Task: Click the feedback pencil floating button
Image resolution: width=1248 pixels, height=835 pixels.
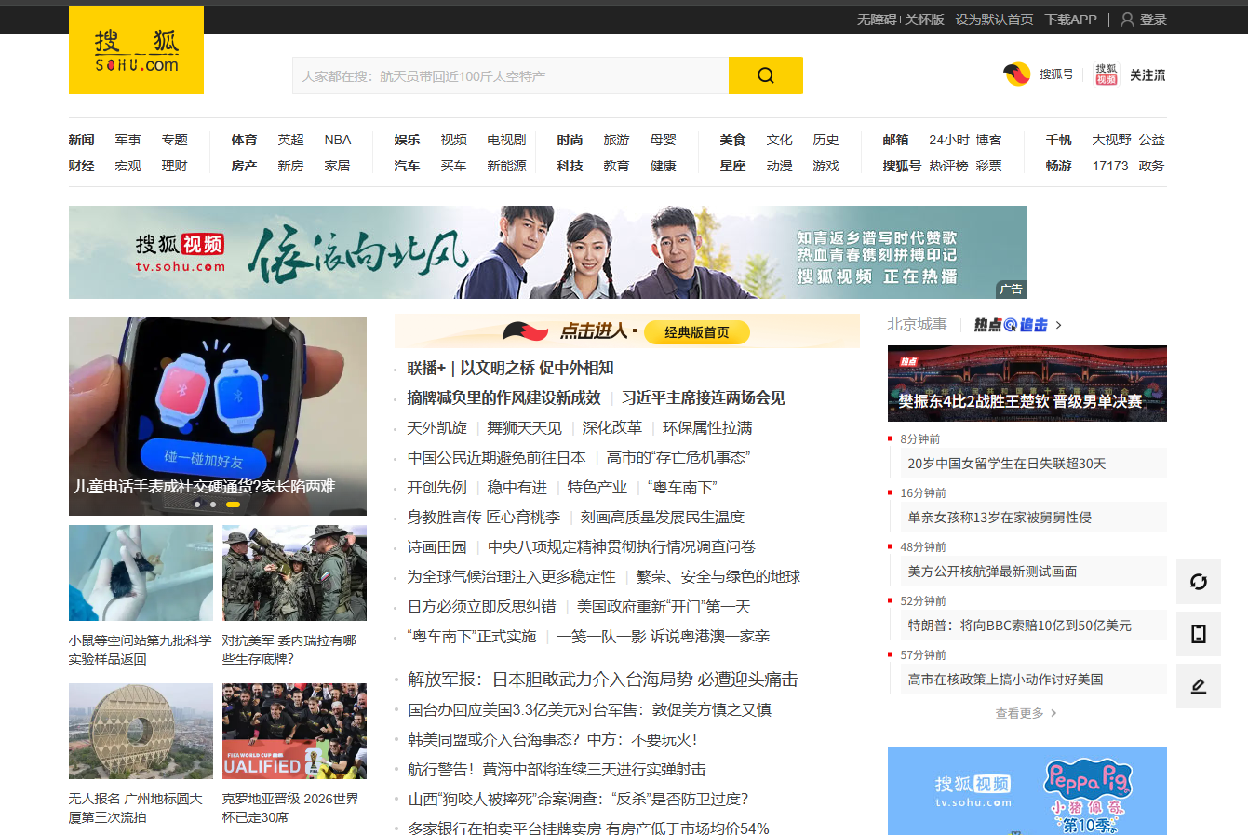Action: click(1199, 686)
